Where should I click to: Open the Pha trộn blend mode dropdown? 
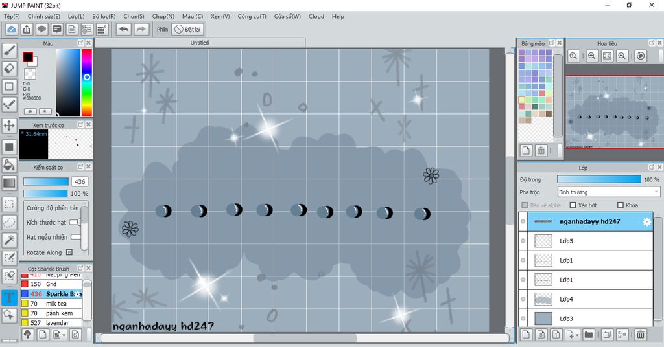[608, 192]
